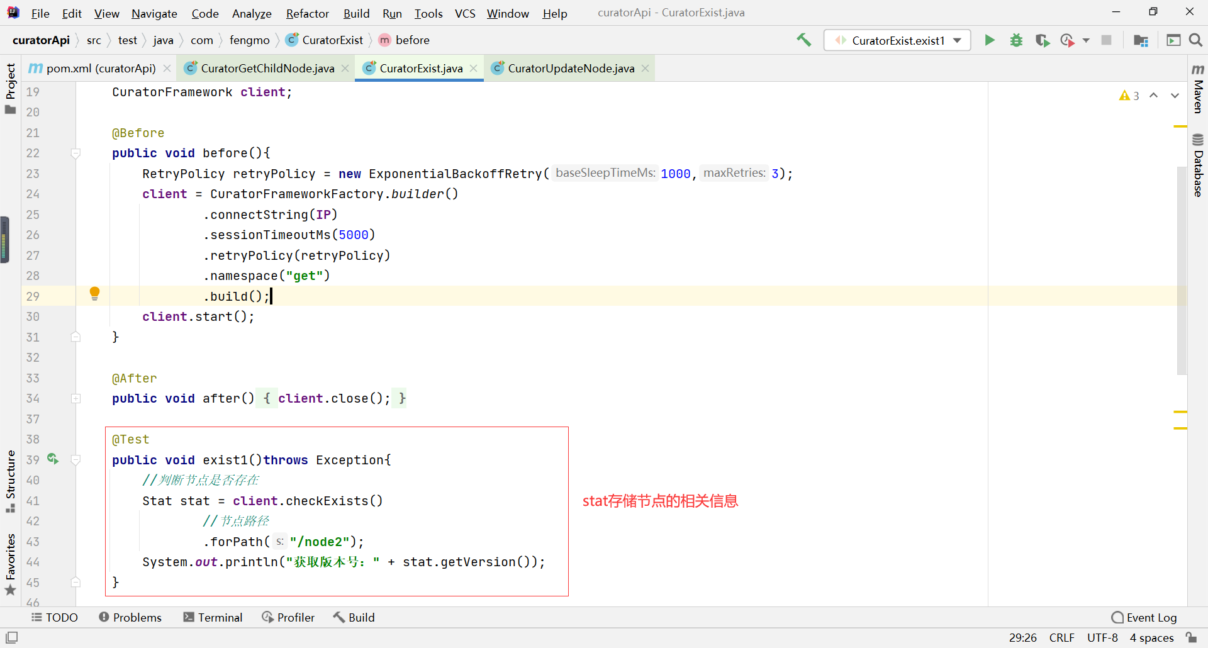Click curatorApi in the breadcrumb bar

(41, 40)
